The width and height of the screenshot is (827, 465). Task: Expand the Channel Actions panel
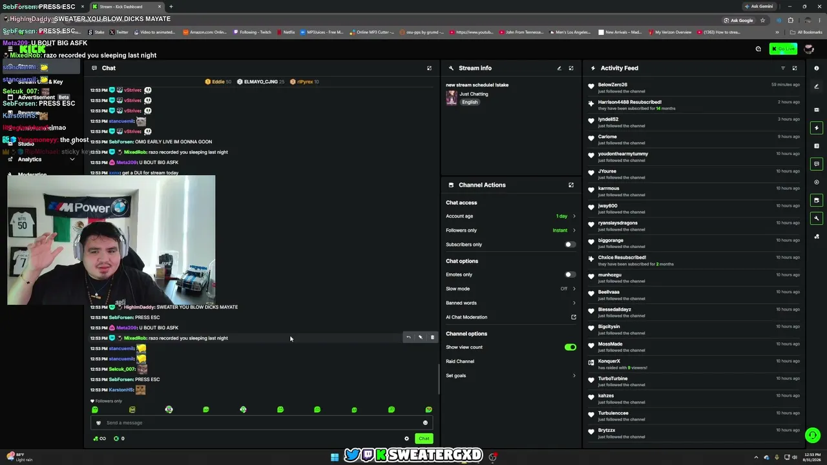pos(571,185)
